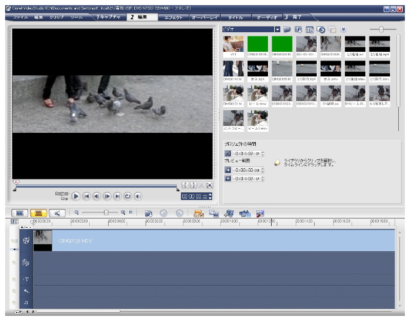Click the Load video folder icon in library
This screenshot has width=410, height=321.
tap(287, 30)
